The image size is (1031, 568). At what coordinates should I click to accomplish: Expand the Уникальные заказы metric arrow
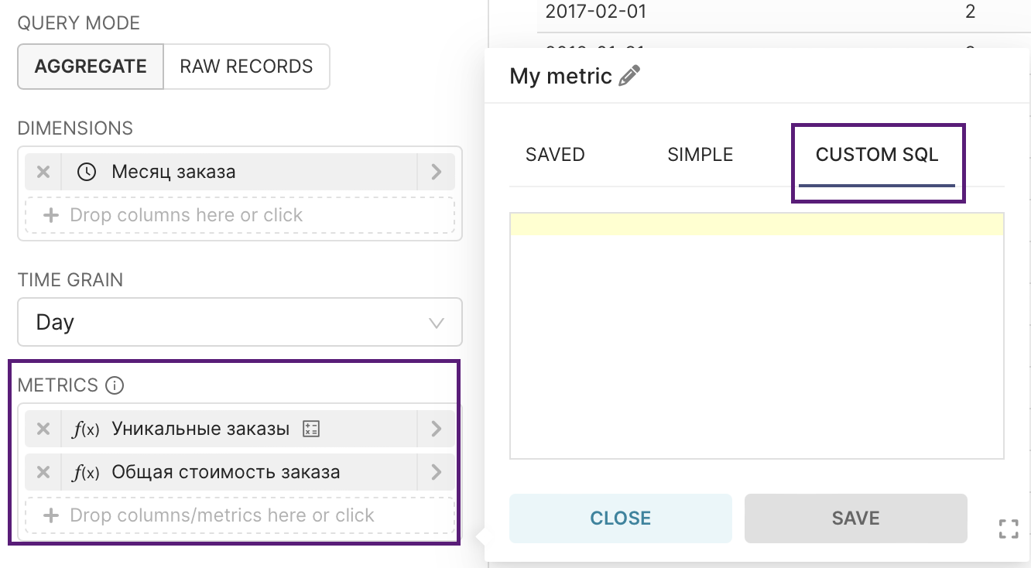point(436,429)
